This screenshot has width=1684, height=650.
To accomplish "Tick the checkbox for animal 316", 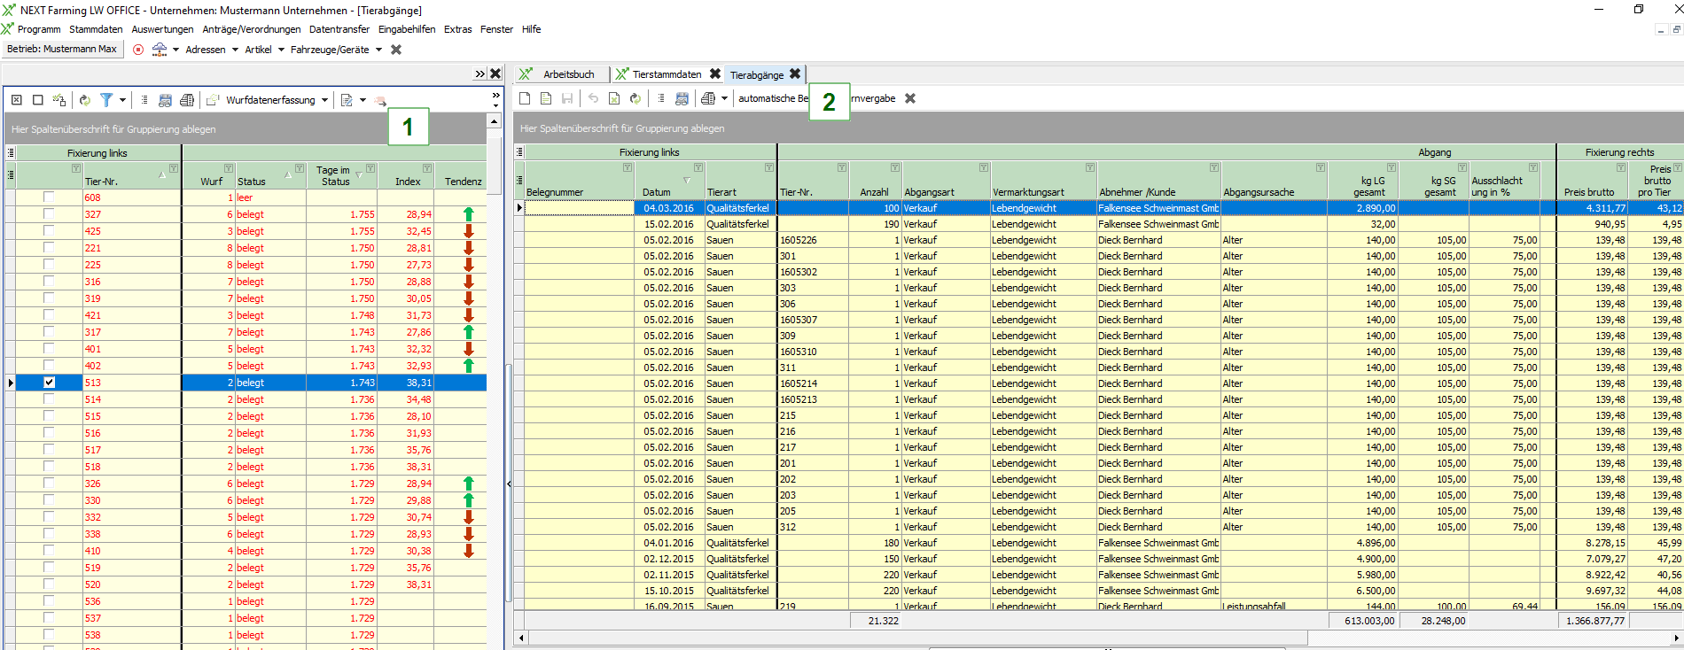I will [49, 282].
